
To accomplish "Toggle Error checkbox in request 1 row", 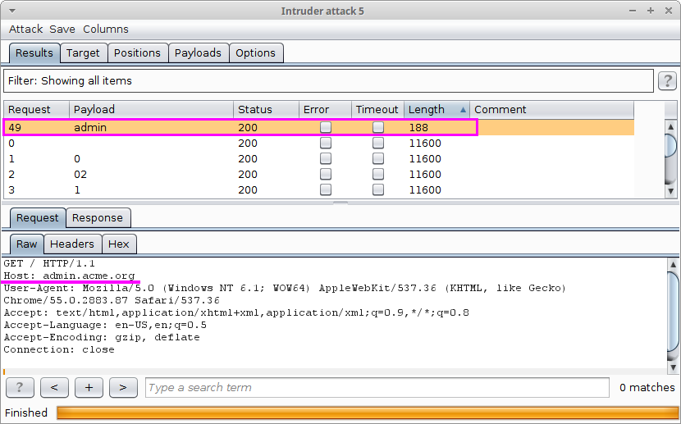I will (x=325, y=158).
